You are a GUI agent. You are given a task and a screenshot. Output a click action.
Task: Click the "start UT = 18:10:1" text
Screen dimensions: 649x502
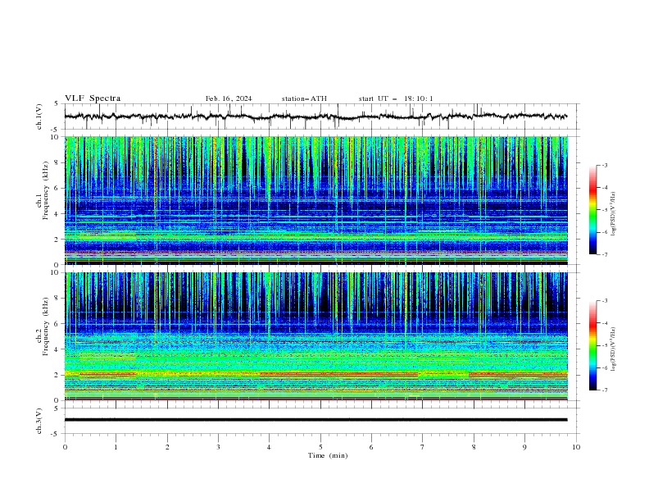(396, 98)
